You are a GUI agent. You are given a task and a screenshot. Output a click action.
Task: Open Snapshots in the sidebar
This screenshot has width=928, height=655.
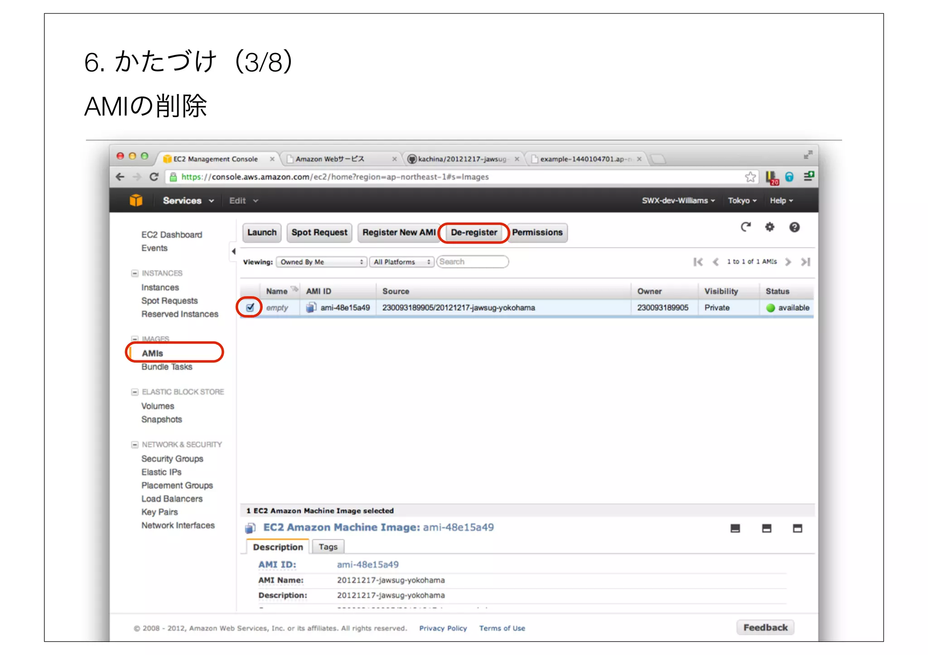click(x=161, y=419)
